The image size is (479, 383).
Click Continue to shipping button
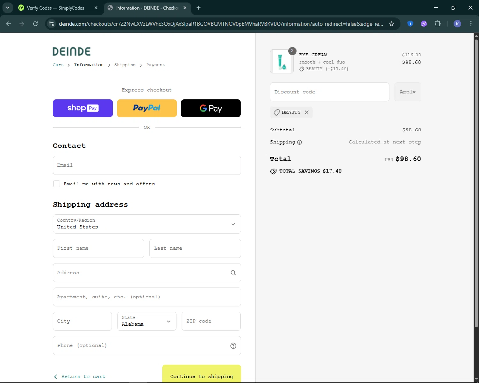click(x=201, y=374)
